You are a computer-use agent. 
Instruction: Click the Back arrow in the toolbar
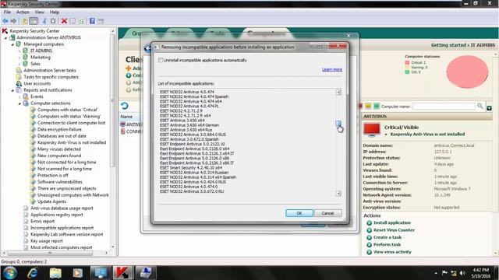click(5, 21)
